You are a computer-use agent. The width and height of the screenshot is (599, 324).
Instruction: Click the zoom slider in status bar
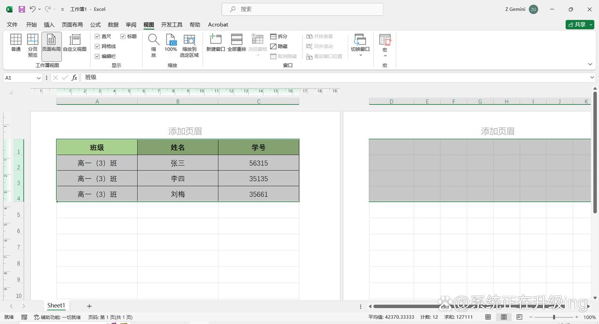554,317
